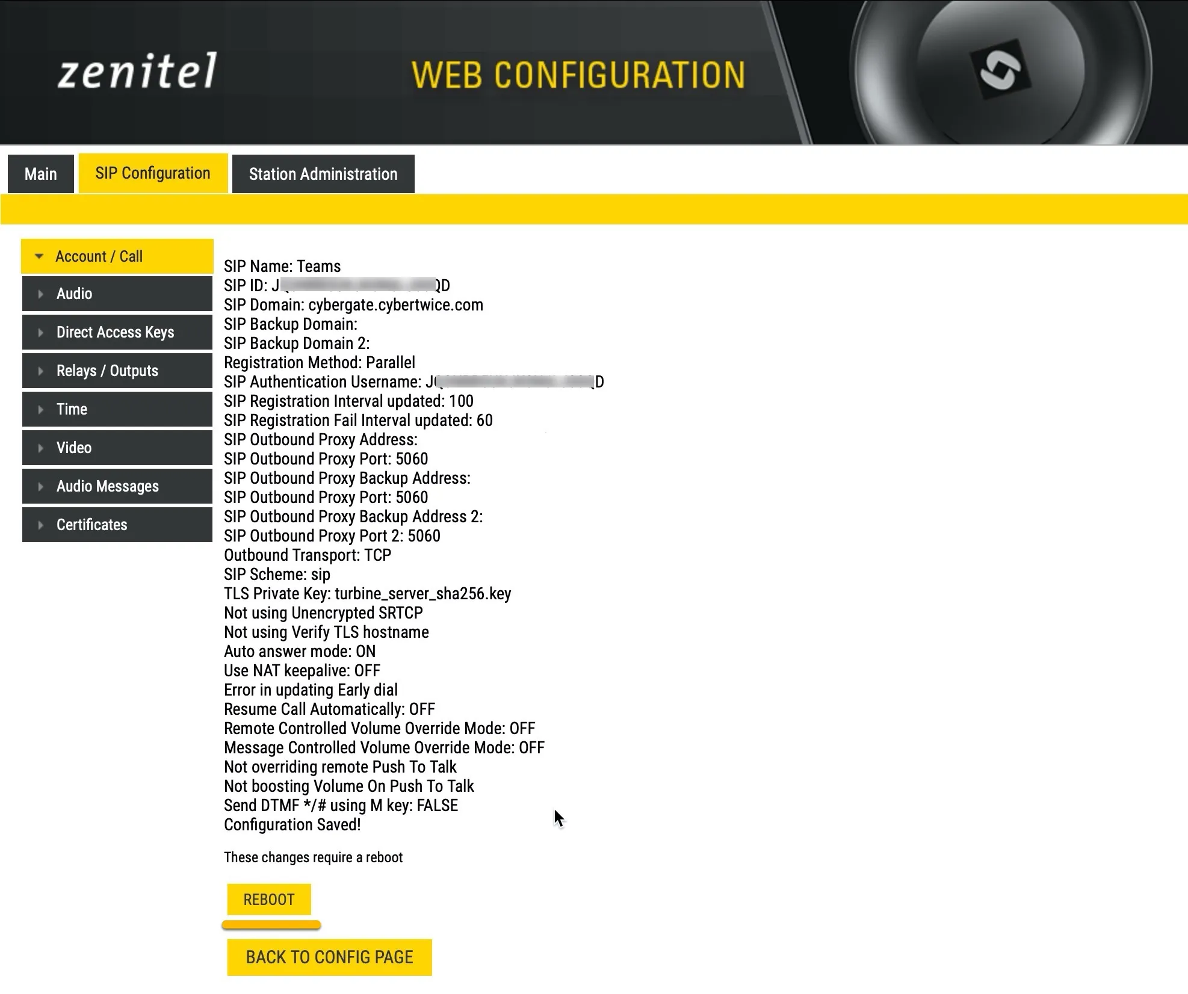The height and width of the screenshot is (994, 1188).
Task: Select the SIP Domain cybergate.cybertwice.com line
Action: (x=353, y=305)
